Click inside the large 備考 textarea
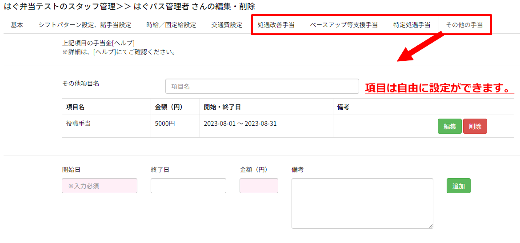Image resolution: width=520 pixels, height=243 pixels. click(x=362, y=203)
